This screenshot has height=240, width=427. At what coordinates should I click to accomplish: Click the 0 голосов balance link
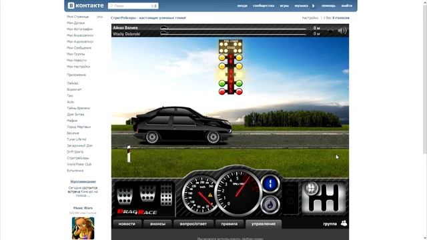[x=341, y=18]
